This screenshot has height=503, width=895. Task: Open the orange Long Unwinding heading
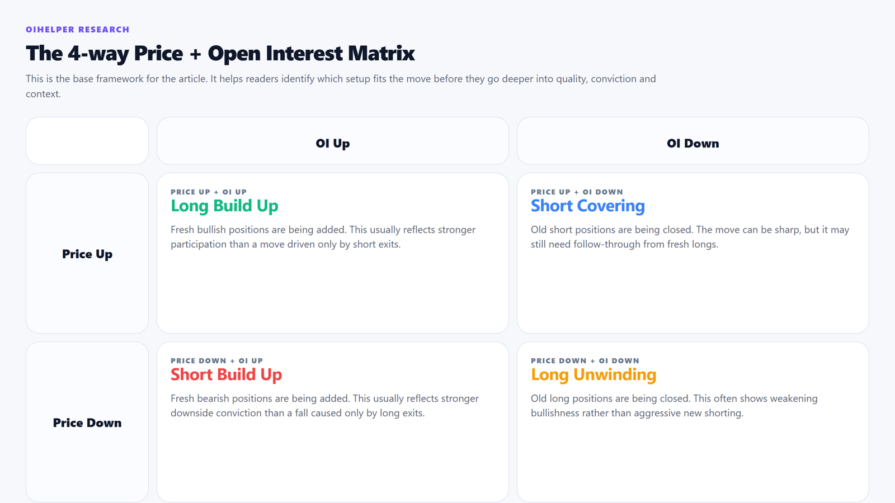[x=593, y=375]
